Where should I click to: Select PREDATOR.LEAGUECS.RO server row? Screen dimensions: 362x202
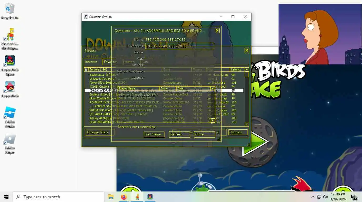point(164,110)
